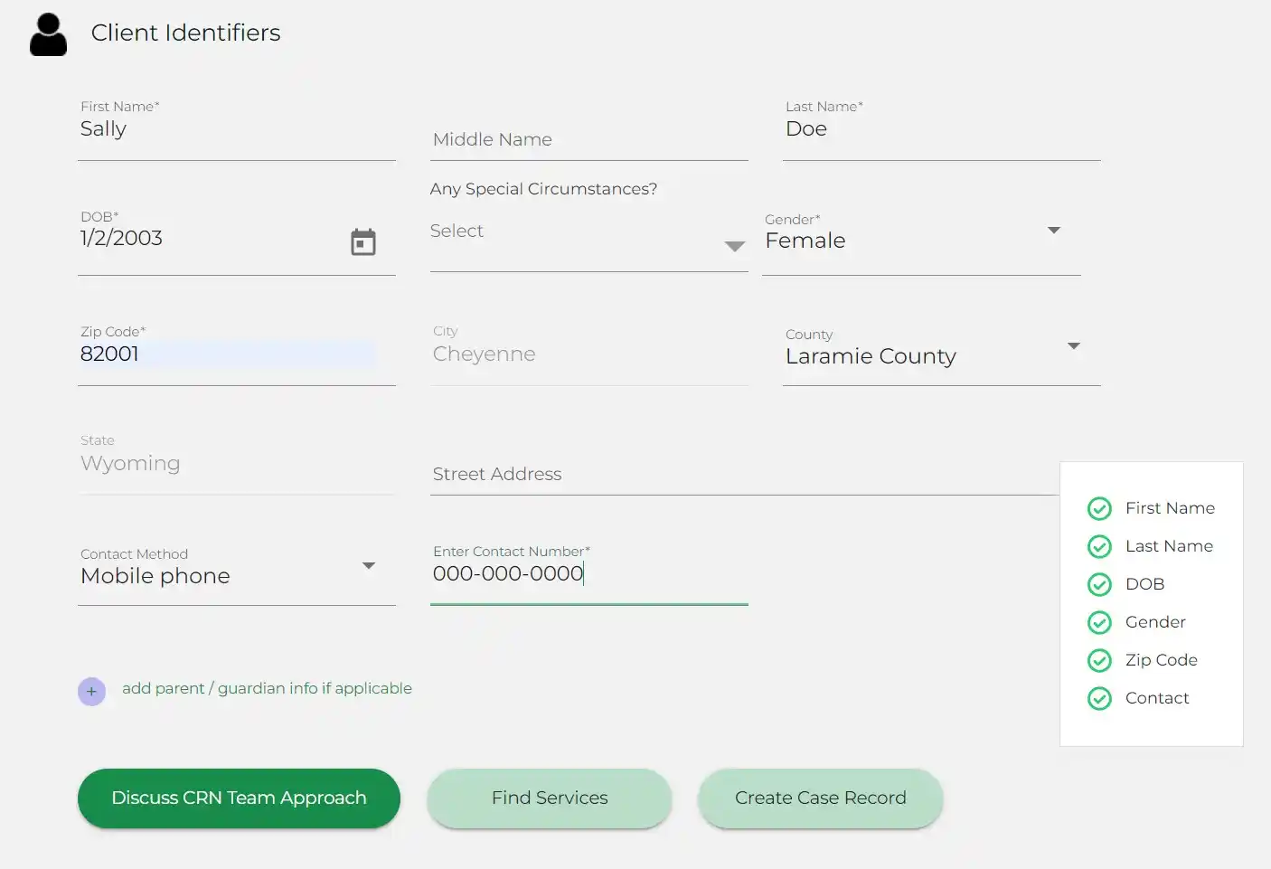Open the Contact Method dropdown
Image resolution: width=1271 pixels, height=869 pixels.
pyautogui.click(x=368, y=566)
